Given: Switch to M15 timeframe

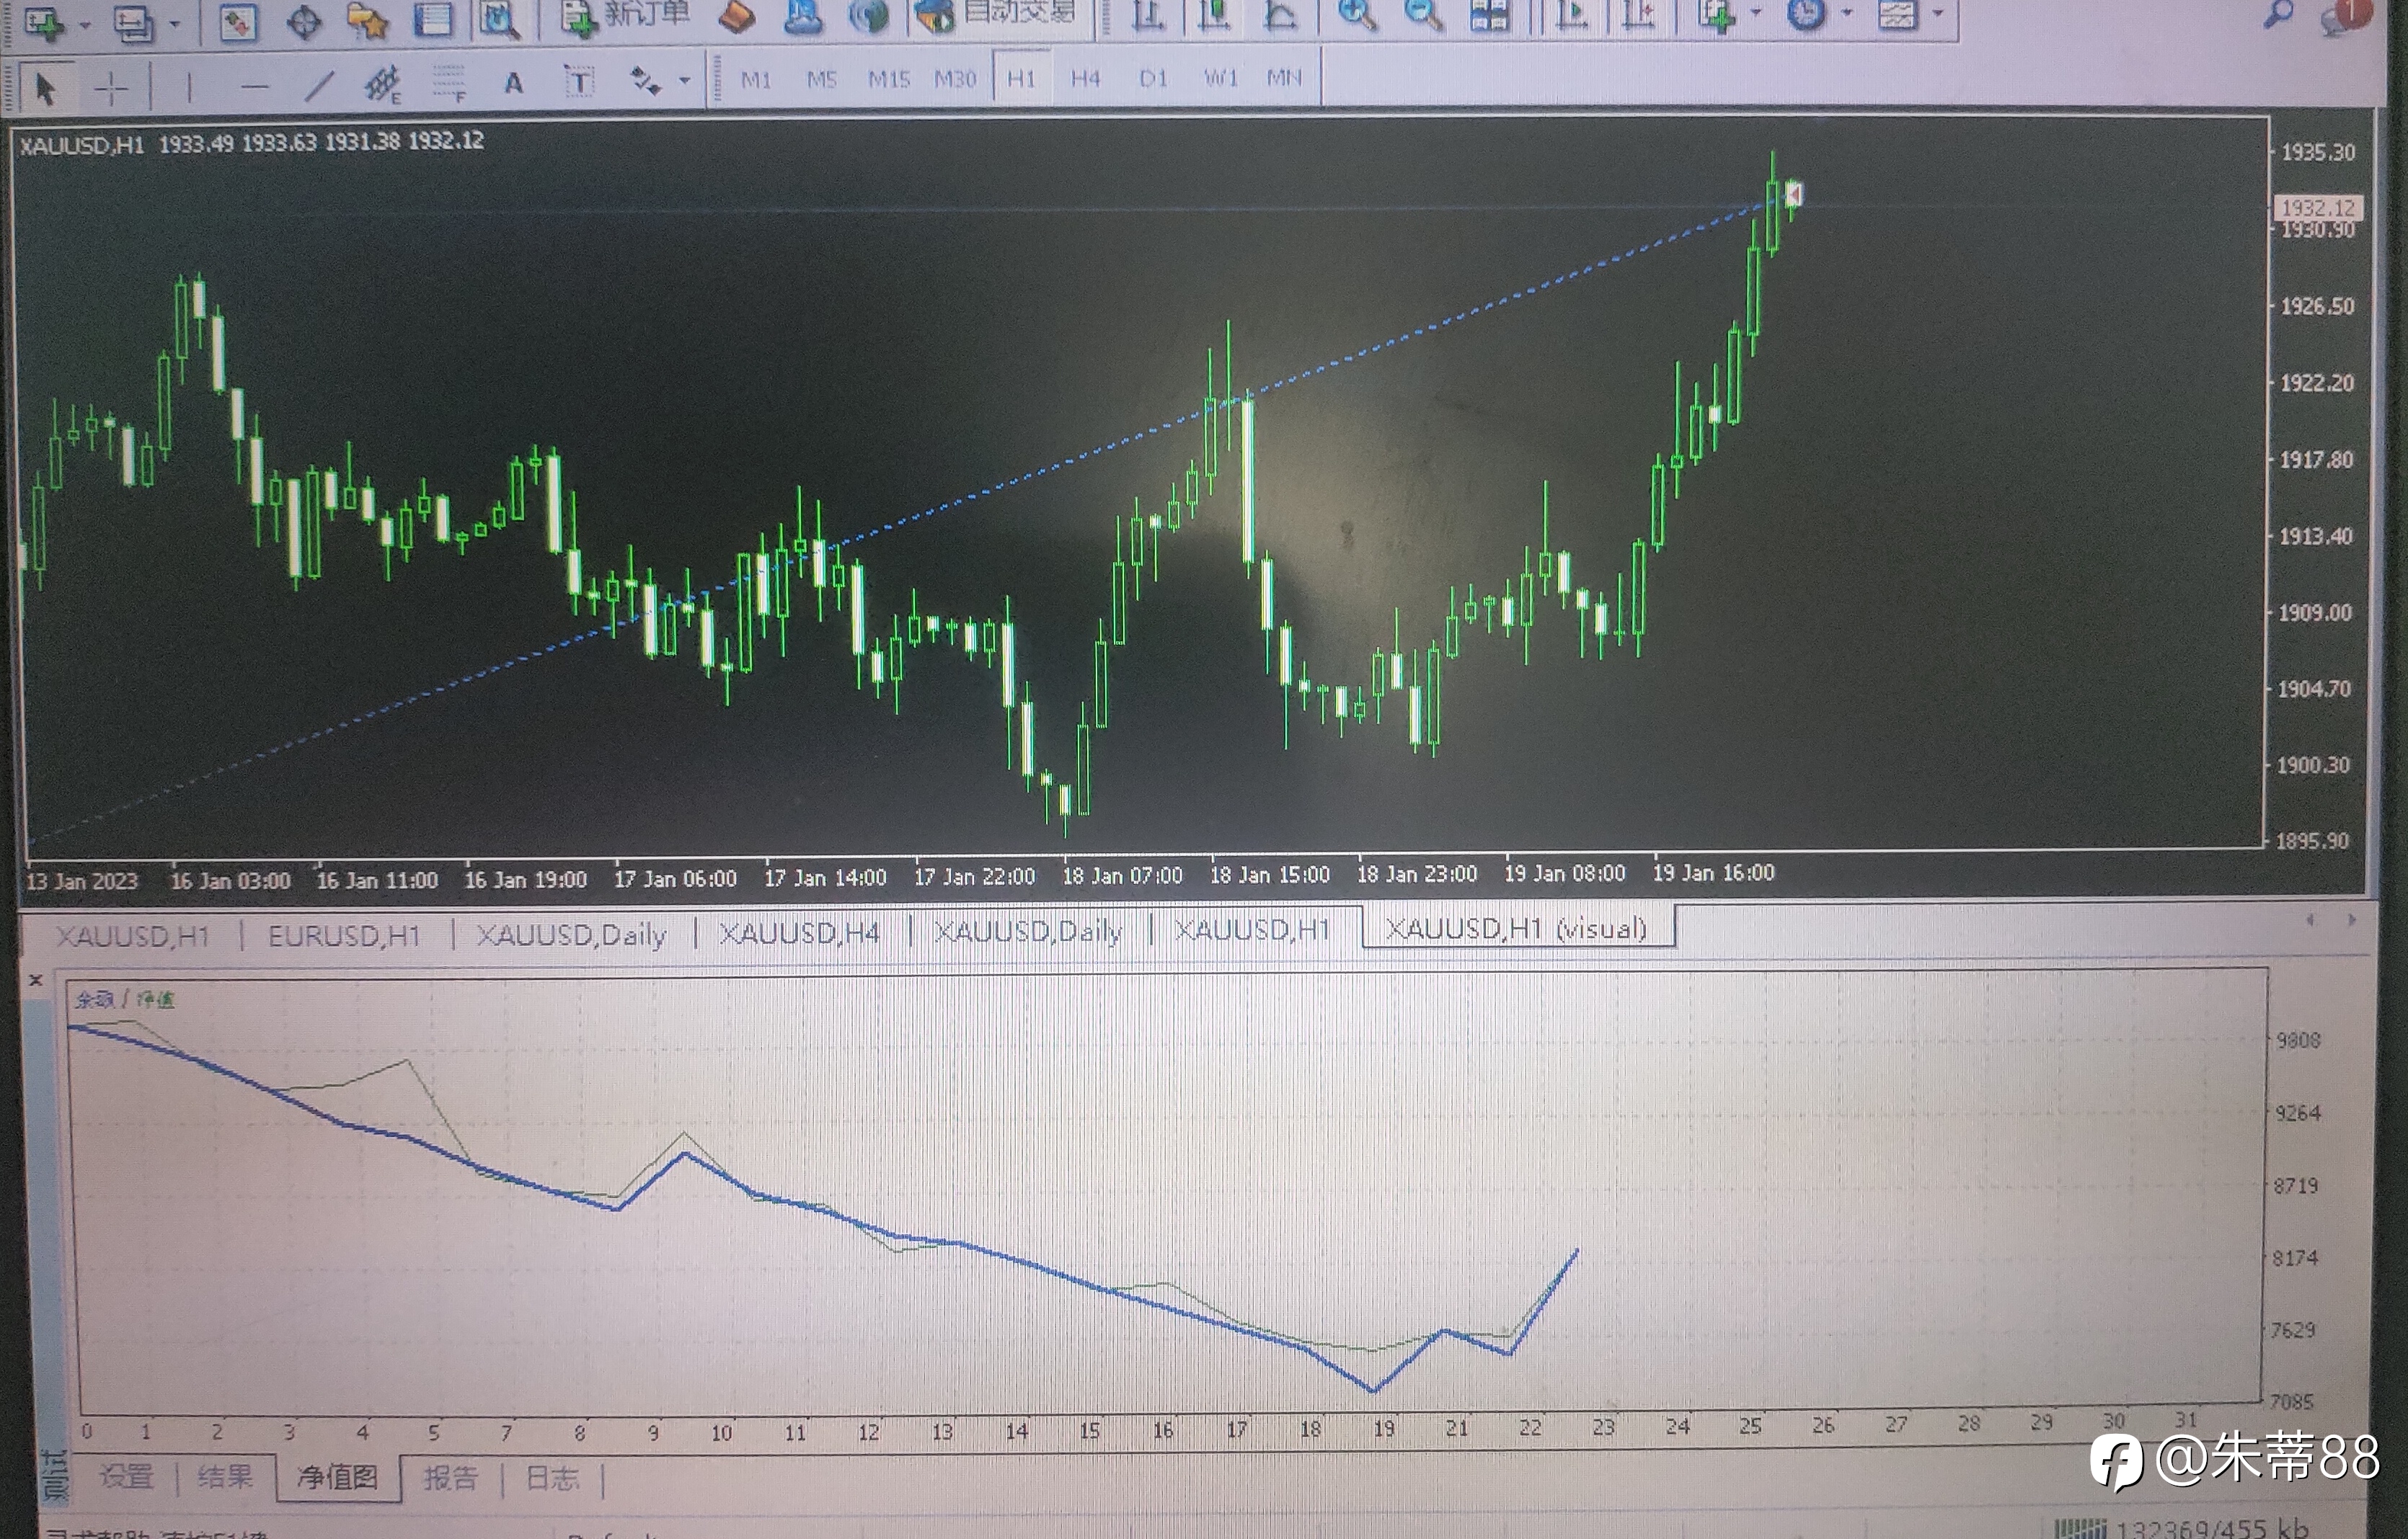Looking at the screenshot, I should (x=888, y=79).
